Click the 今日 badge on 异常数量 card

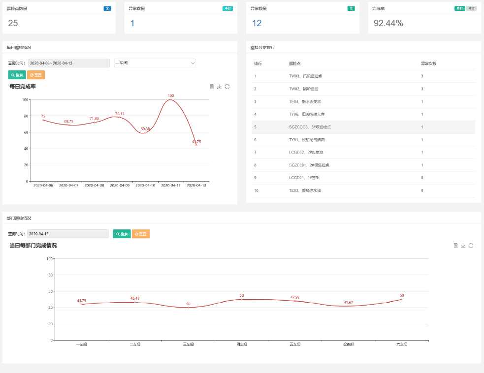pyautogui.click(x=227, y=8)
